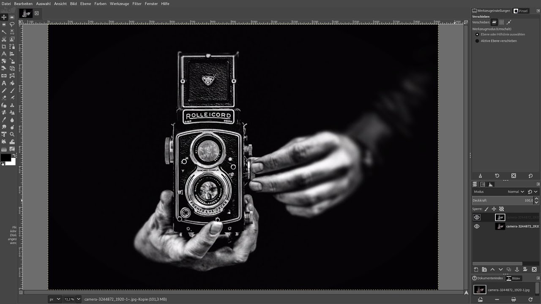The width and height of the screenshot is (541, 304).
Task: Open the Farben menu
Action: 100,3
